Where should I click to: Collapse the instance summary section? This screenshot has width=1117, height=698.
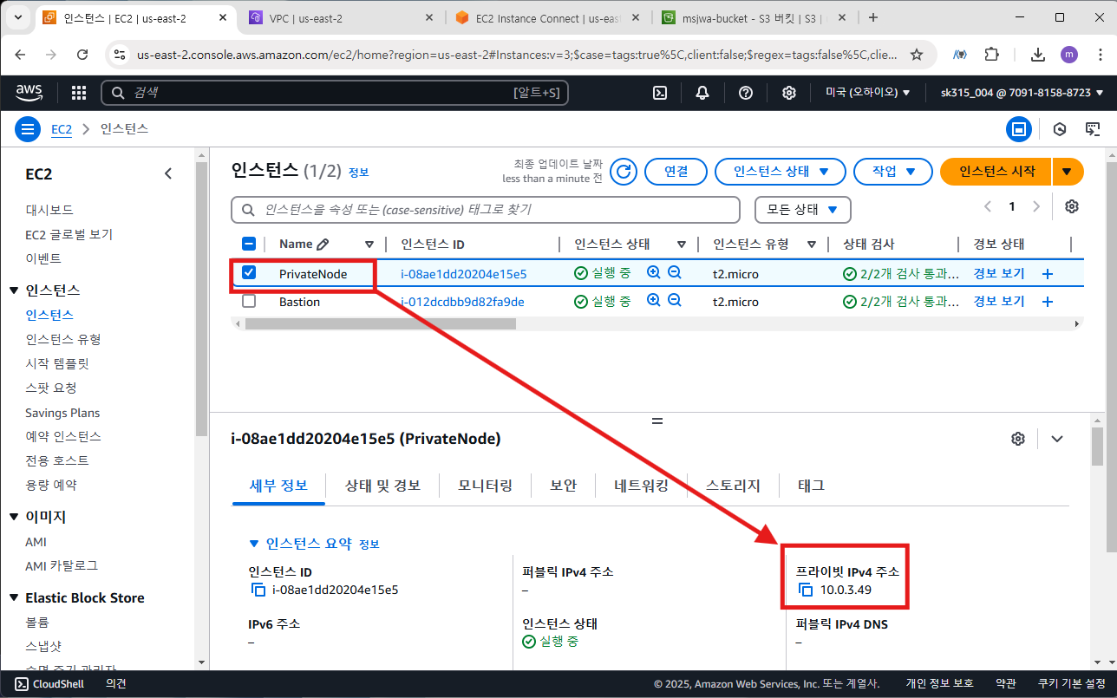pyautogui.click(x=254, y=544)
